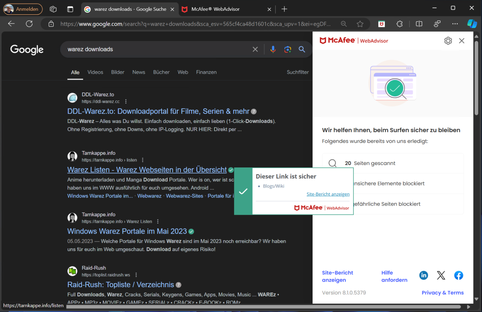Click the green check next to Windows Warez Portale
This screenshot has height=312, width=482.
click(x=191, y=231)
